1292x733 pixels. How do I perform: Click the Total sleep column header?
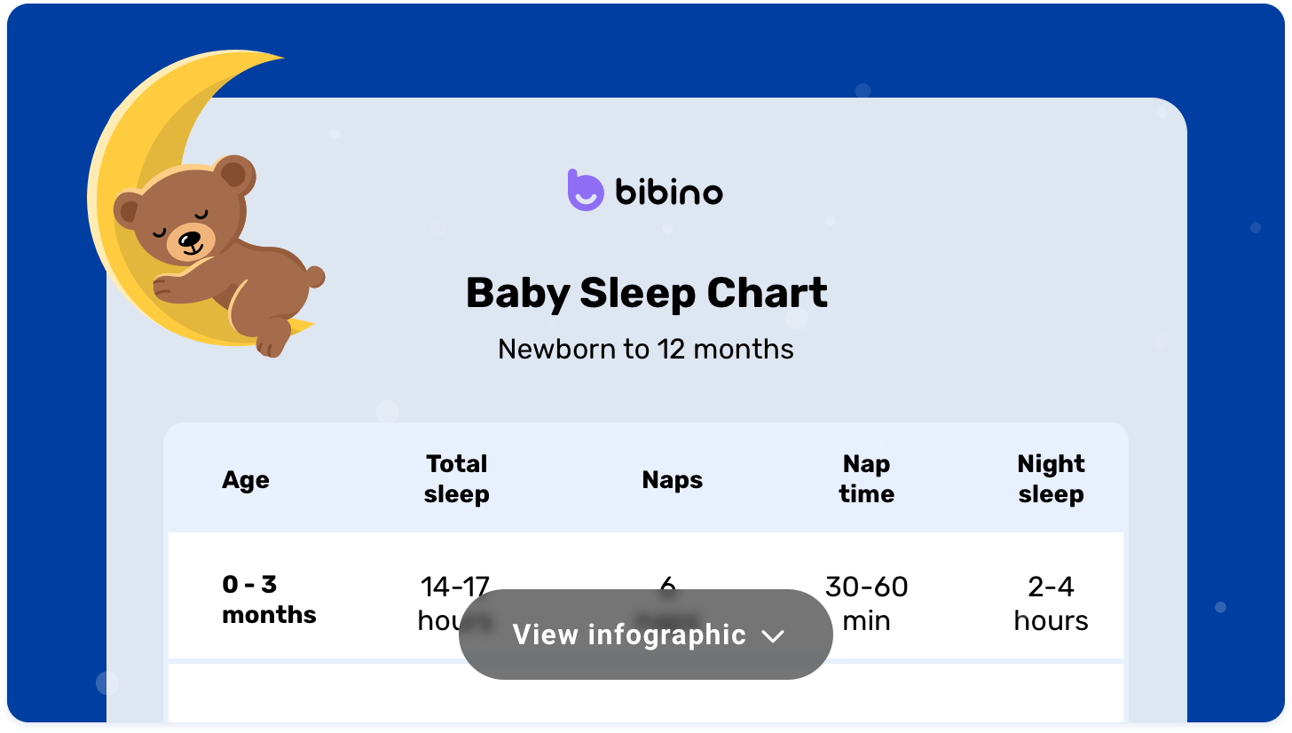click(x=457, y=479)
